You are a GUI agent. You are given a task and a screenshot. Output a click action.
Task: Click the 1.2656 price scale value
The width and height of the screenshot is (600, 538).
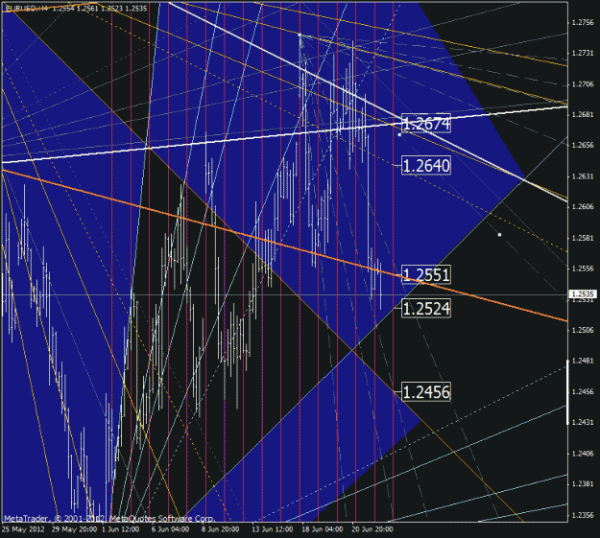(x=583, y=145)
